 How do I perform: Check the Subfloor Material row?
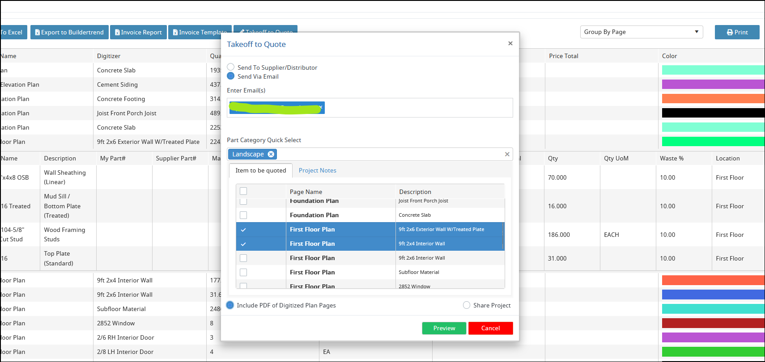[243, 272]
